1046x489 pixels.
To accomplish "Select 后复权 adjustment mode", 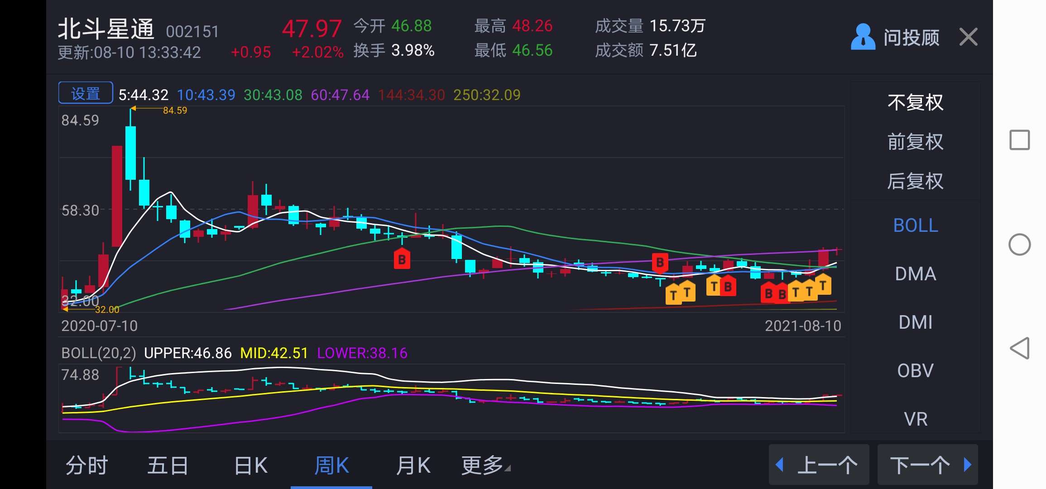I will tap(915, 181).
